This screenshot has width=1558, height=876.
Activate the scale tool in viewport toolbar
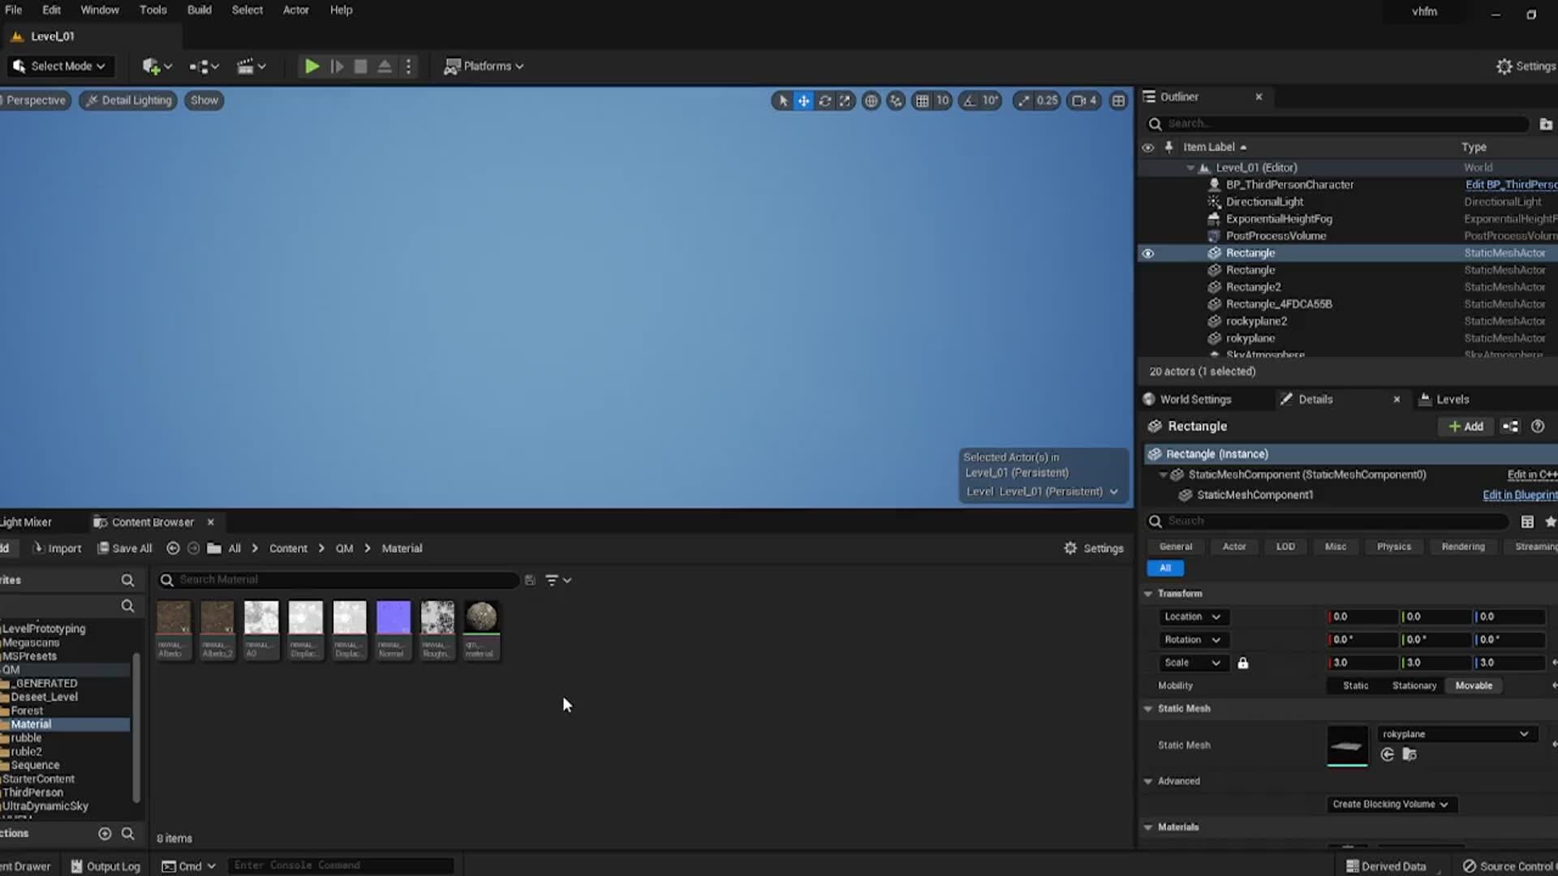pos(845,101)
